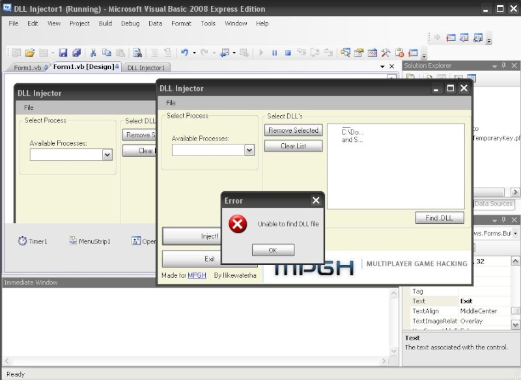This screenshot has width=521, height=380.
Task: Open the Project menu
Action: (x=79, y=23)
